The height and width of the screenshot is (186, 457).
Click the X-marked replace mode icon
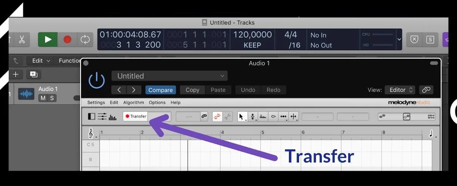(x=415, y=40)
